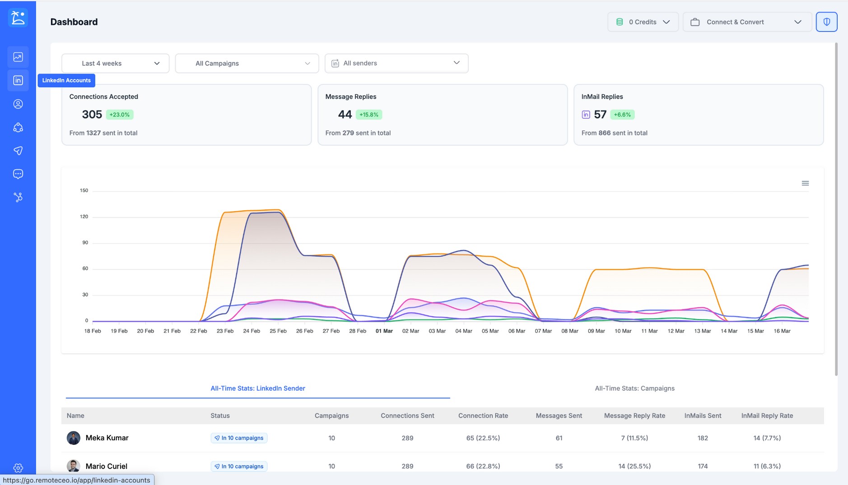Viewport: 848px width, 485px height.
Task: Expand the 0 Credits dropdown
Action: [643, 22]
